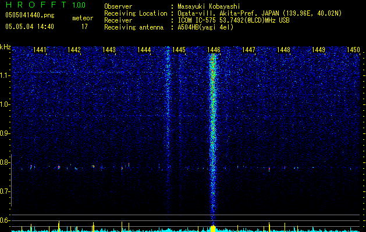Click the gray range bar left of 0.8 kHz
The width and height of the screenshot is (366, 232).
12,180
